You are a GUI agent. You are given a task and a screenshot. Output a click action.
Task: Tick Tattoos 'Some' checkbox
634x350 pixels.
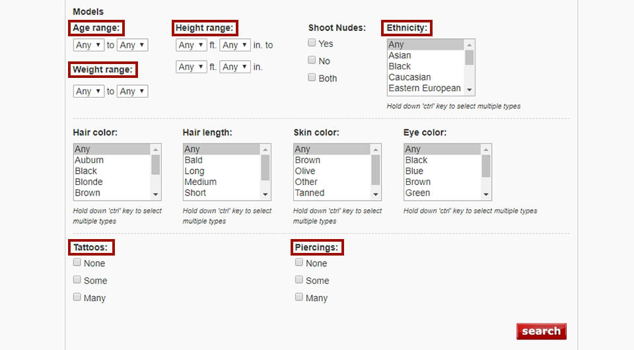(x=77, y=279)
